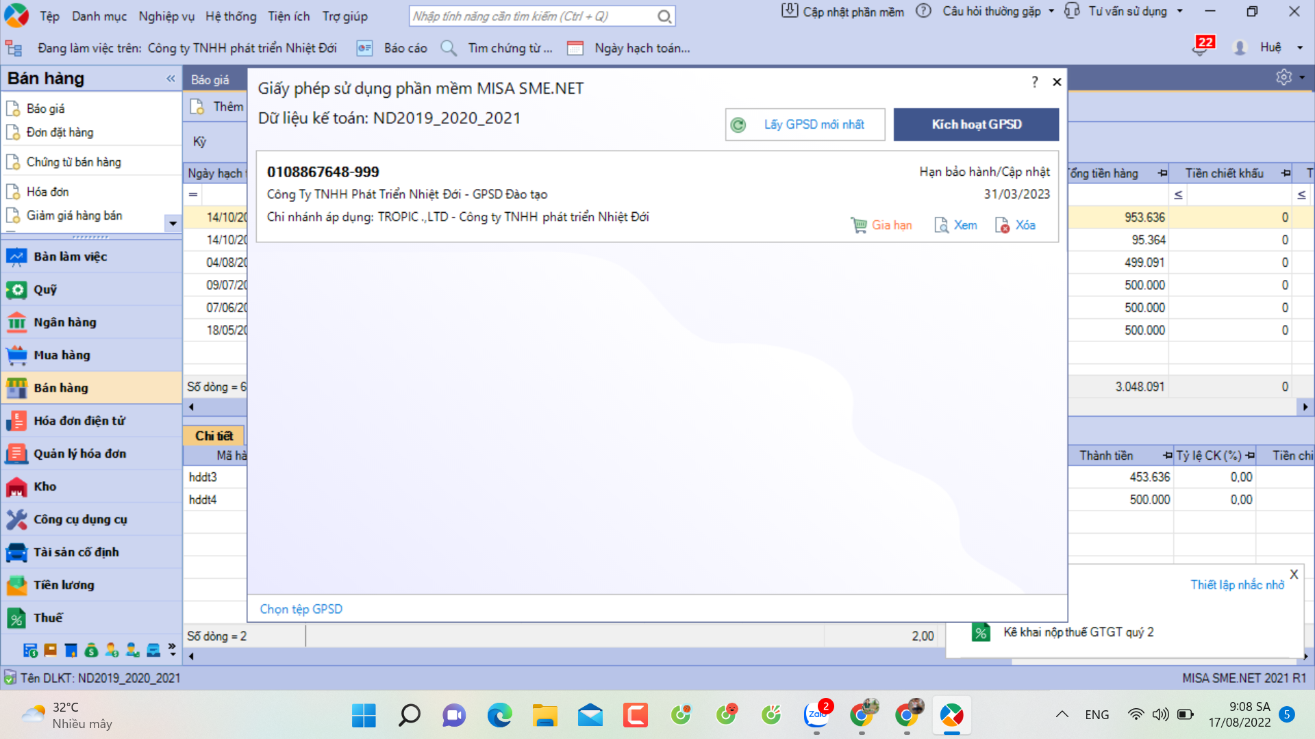The image size is (1315, 739).
Task: Click Gia hạn license link
Action: click(881, 225)
